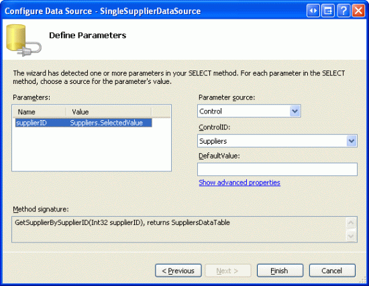Open the Show advanced properties link
Screen dimensions: 369x286
tap(240, 183)
